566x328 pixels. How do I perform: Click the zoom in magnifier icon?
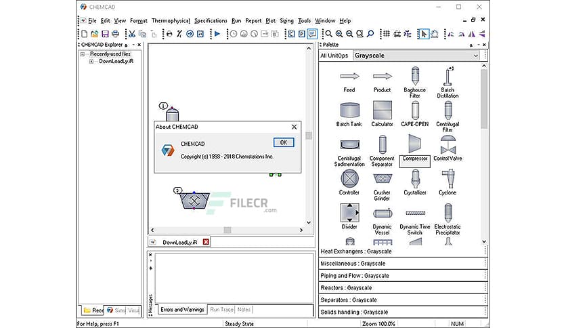point(339,34)
